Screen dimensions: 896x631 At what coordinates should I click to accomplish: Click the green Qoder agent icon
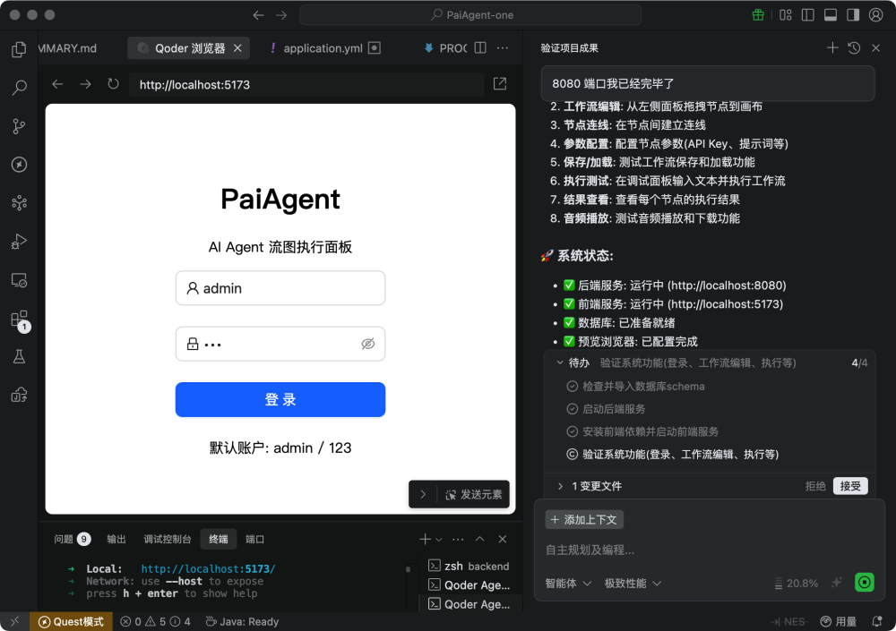tap(863, 582)
